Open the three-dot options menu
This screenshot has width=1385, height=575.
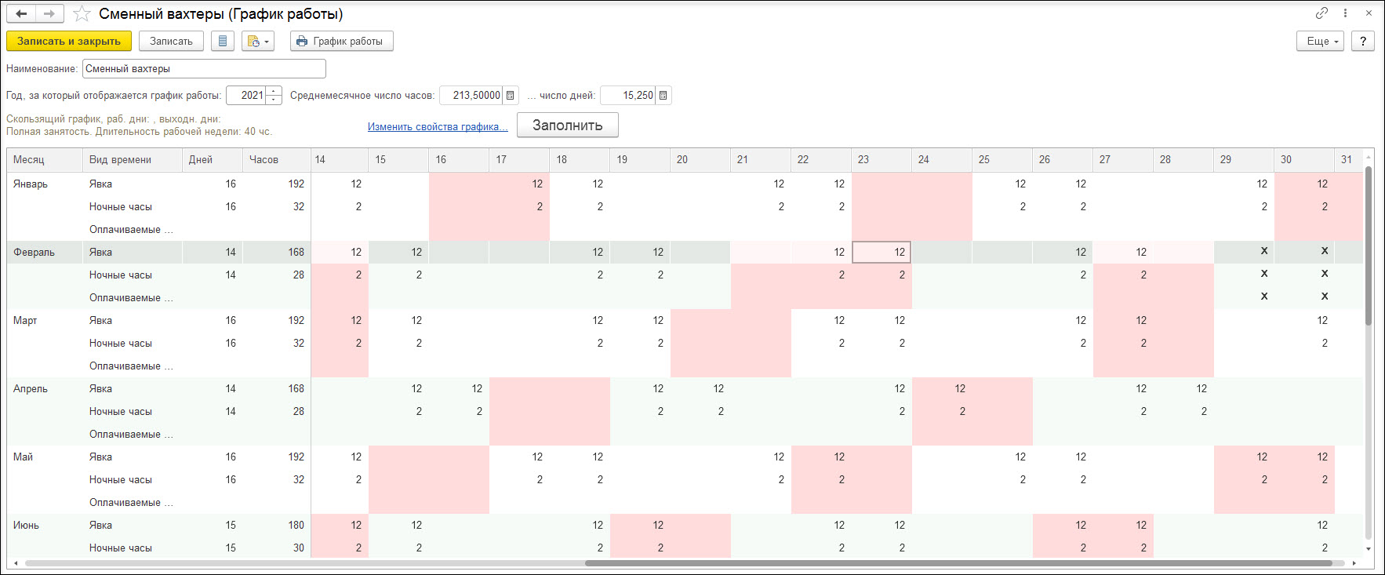(x=1346, y=13)
